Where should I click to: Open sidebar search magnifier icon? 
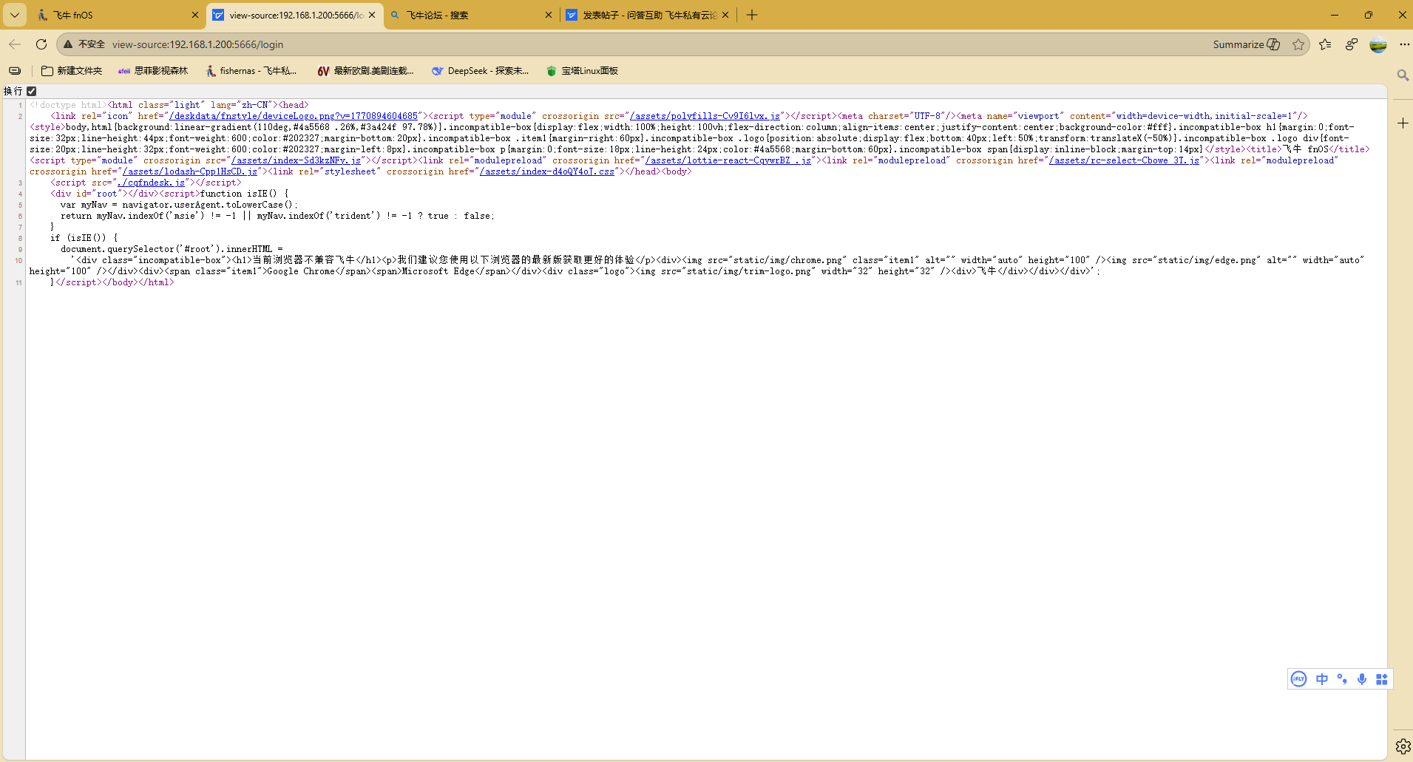[x=1403, y=75]
